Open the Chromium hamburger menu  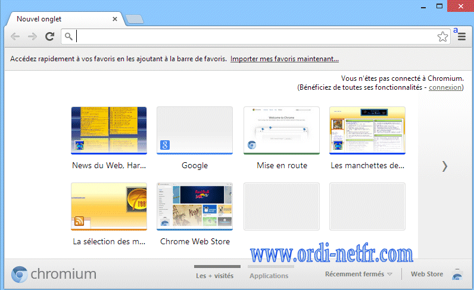point(461,37)
